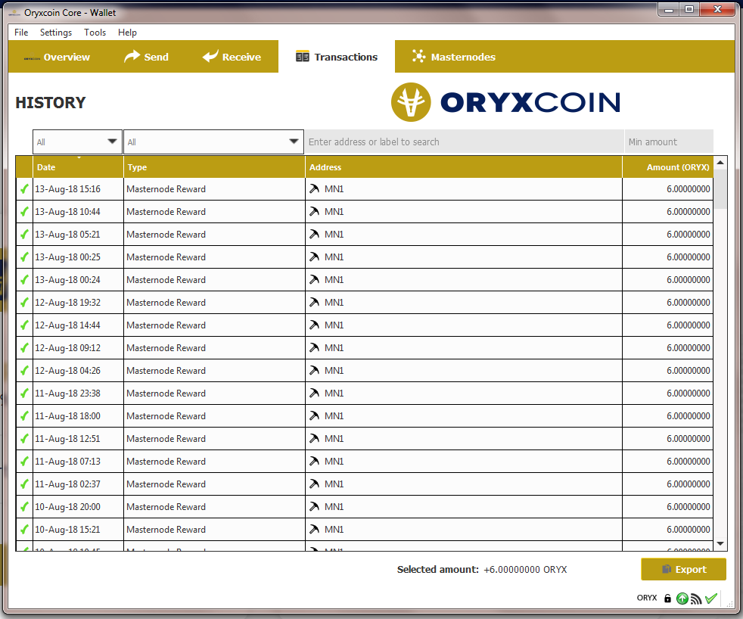Click the green staking arrow icon
This screenshot has width=743, height=619.
pos(682,598)
